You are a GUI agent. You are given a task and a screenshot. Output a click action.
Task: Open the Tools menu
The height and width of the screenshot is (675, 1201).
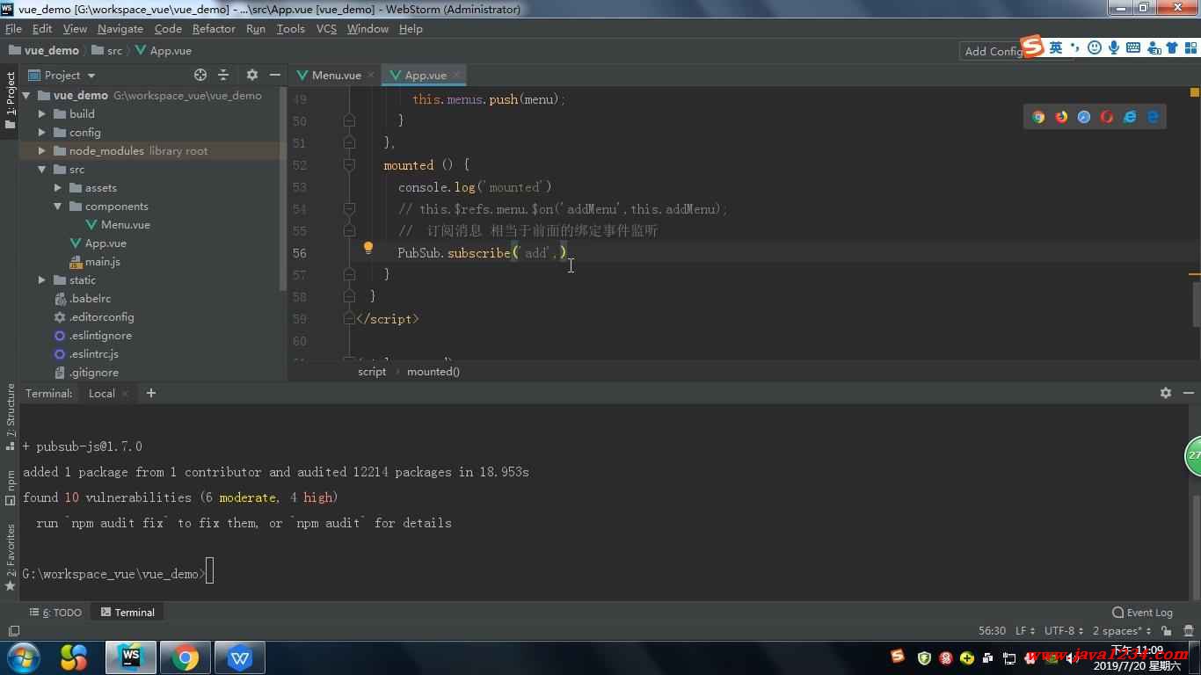pyautogui.click(x=290, y=28)
